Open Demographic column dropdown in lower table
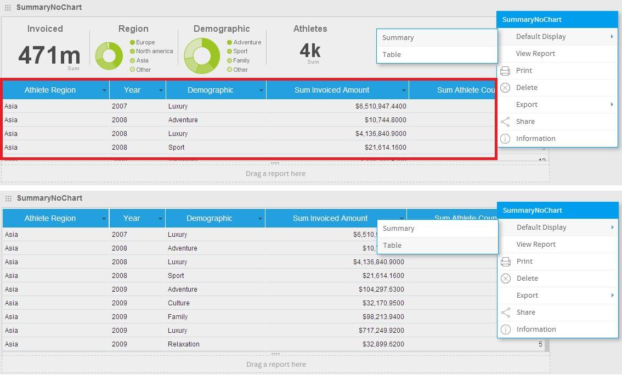 (260, 218)
